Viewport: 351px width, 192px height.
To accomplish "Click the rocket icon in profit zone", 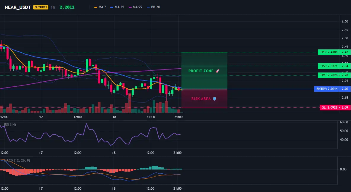I will [217, 71].
